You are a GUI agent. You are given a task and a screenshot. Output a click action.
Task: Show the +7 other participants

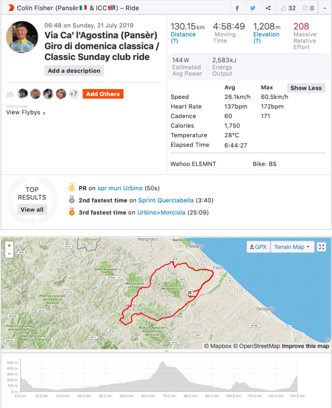pos(73,94)
